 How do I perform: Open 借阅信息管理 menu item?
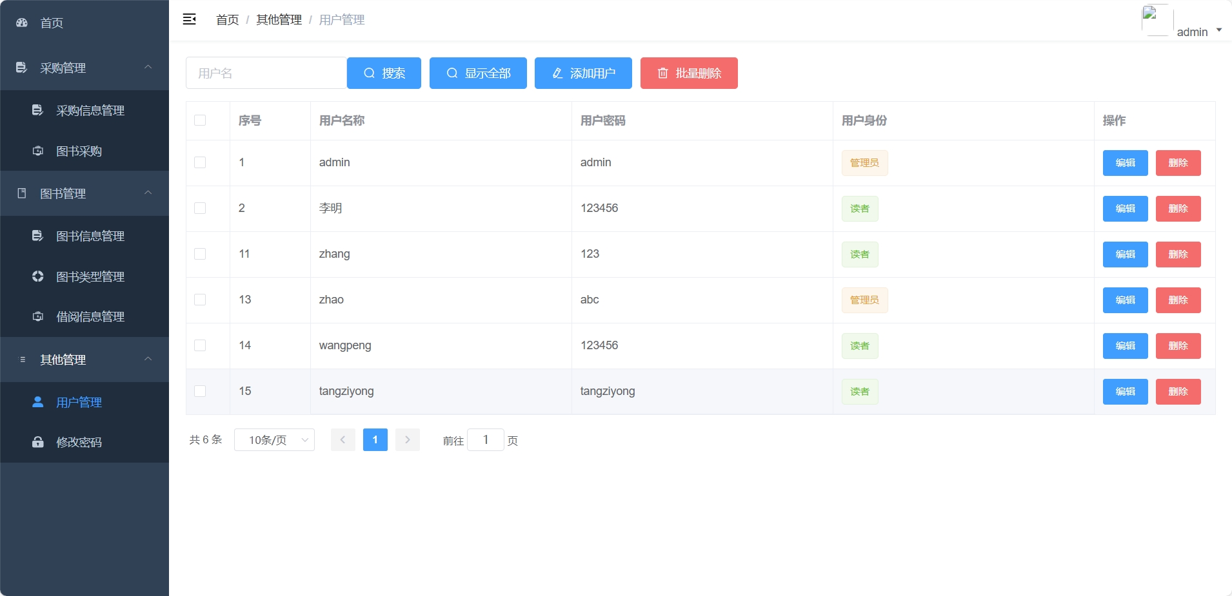click(x=84, y=316)
